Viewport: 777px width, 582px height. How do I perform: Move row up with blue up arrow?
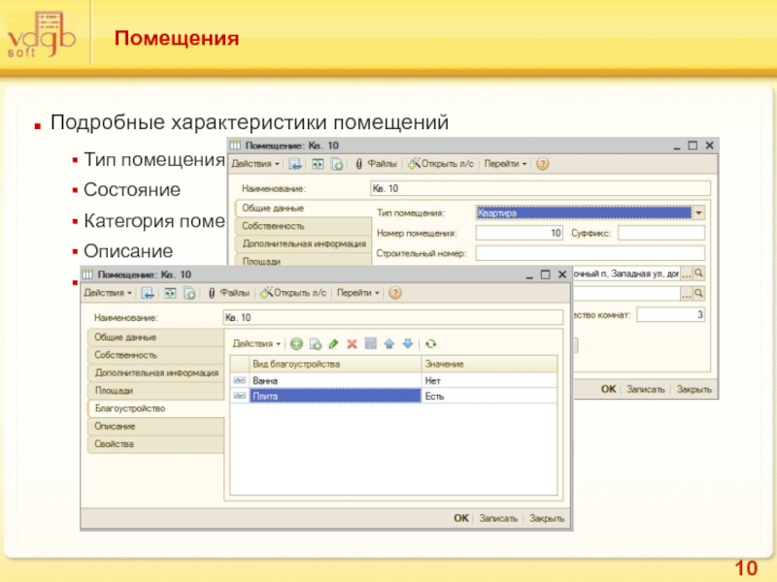[389, 343]
